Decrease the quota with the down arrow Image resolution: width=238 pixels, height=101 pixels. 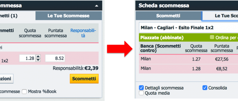point(38,60)
